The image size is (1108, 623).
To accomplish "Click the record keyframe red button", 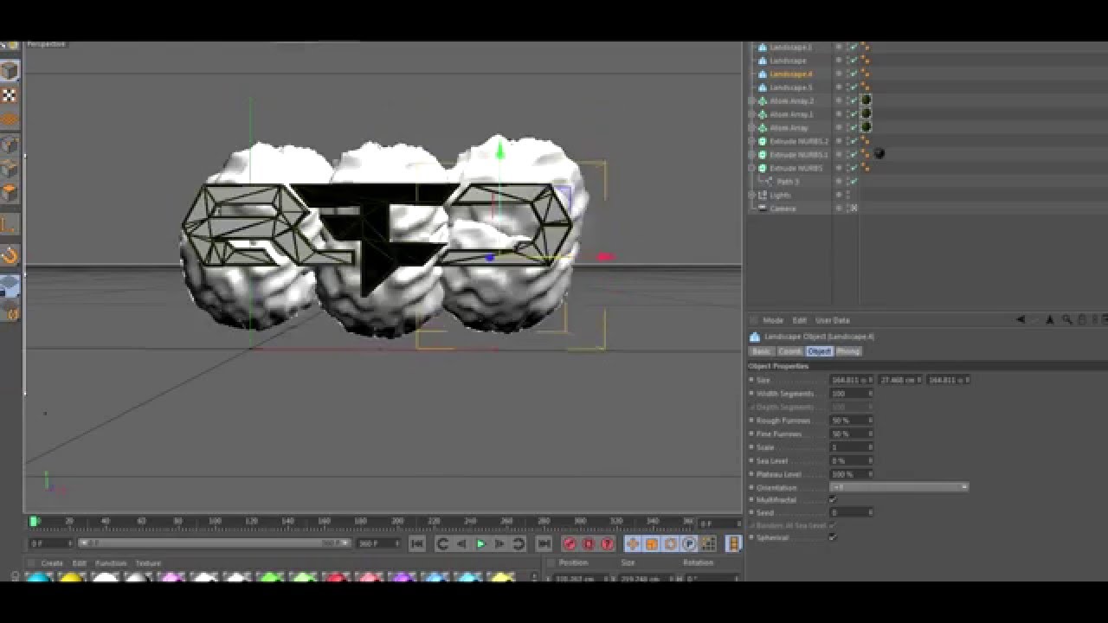I will pos(570,543).
